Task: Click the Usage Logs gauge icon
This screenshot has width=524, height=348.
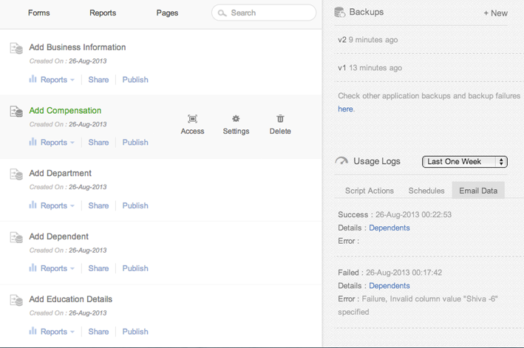Action: [341, 161]
